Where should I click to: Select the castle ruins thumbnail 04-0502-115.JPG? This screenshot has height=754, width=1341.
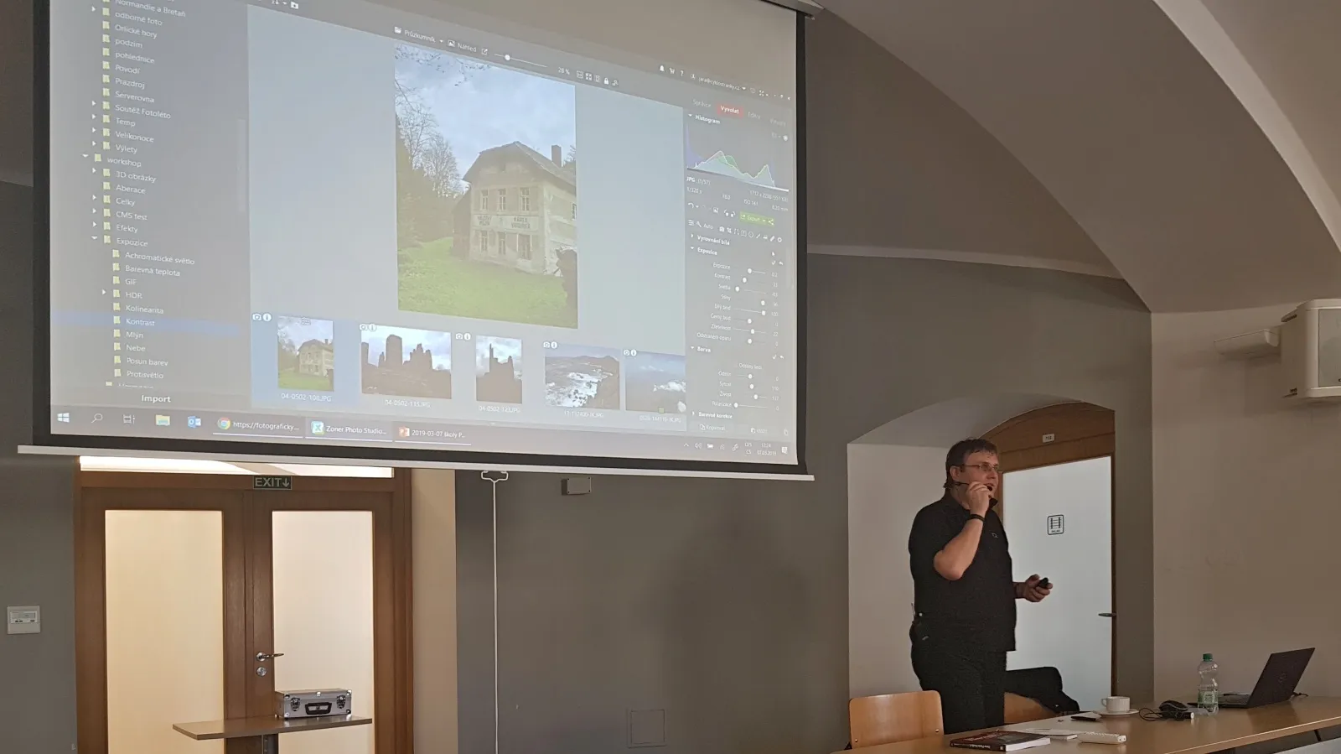406,363
